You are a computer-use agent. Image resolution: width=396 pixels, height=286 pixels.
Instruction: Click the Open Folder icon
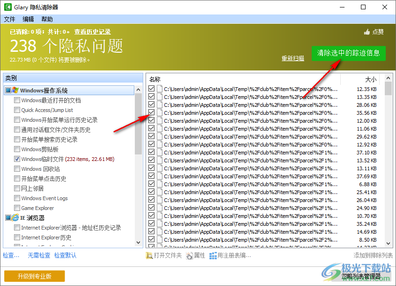pyautogui.click(x=149, y=256)
